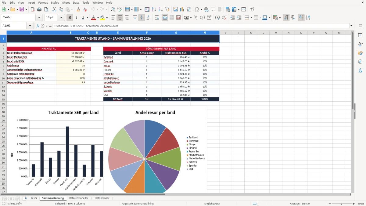
Task: Open the font size dropdown list
Action: [61, 18]
